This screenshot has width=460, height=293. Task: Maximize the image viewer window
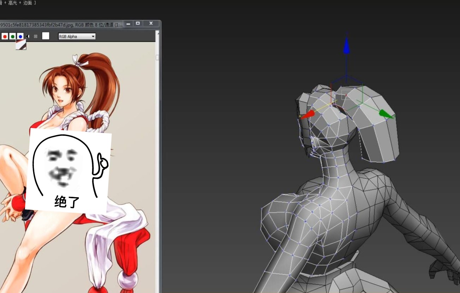(x=138, y=24)
